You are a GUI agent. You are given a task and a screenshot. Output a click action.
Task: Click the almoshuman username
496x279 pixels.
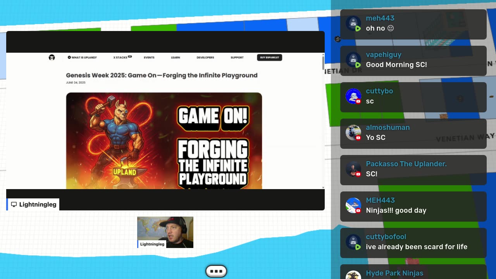click(x=388, y=127)
